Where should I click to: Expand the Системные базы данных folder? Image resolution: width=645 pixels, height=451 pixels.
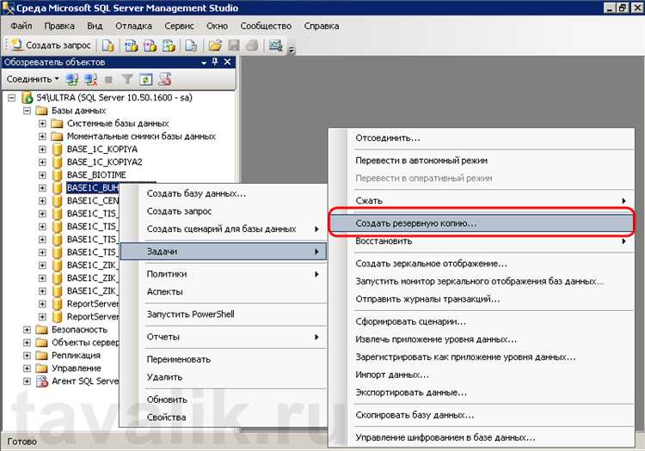coord(42,124)
